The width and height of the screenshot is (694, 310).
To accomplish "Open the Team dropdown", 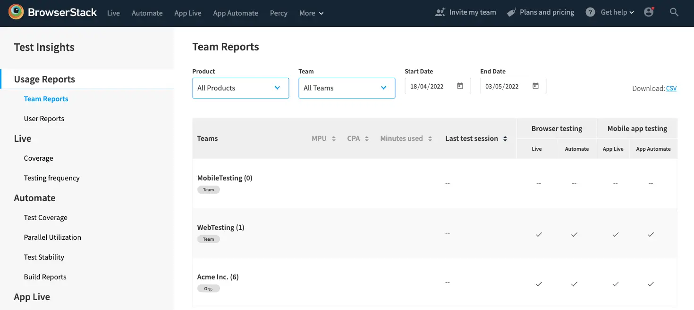I will coord(347,88).
